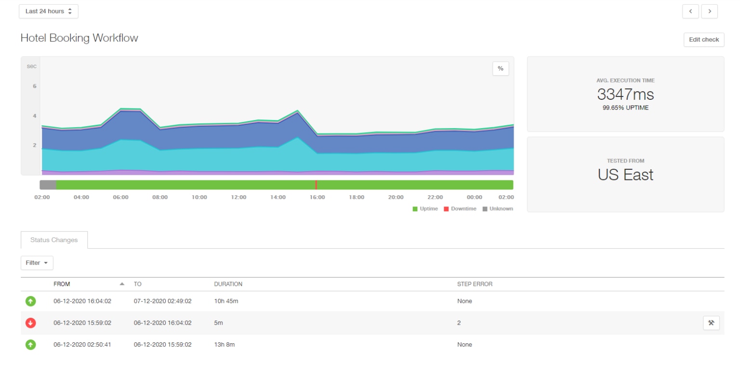Click the red downtime marker on the timeline bar

tap(317, 184)
